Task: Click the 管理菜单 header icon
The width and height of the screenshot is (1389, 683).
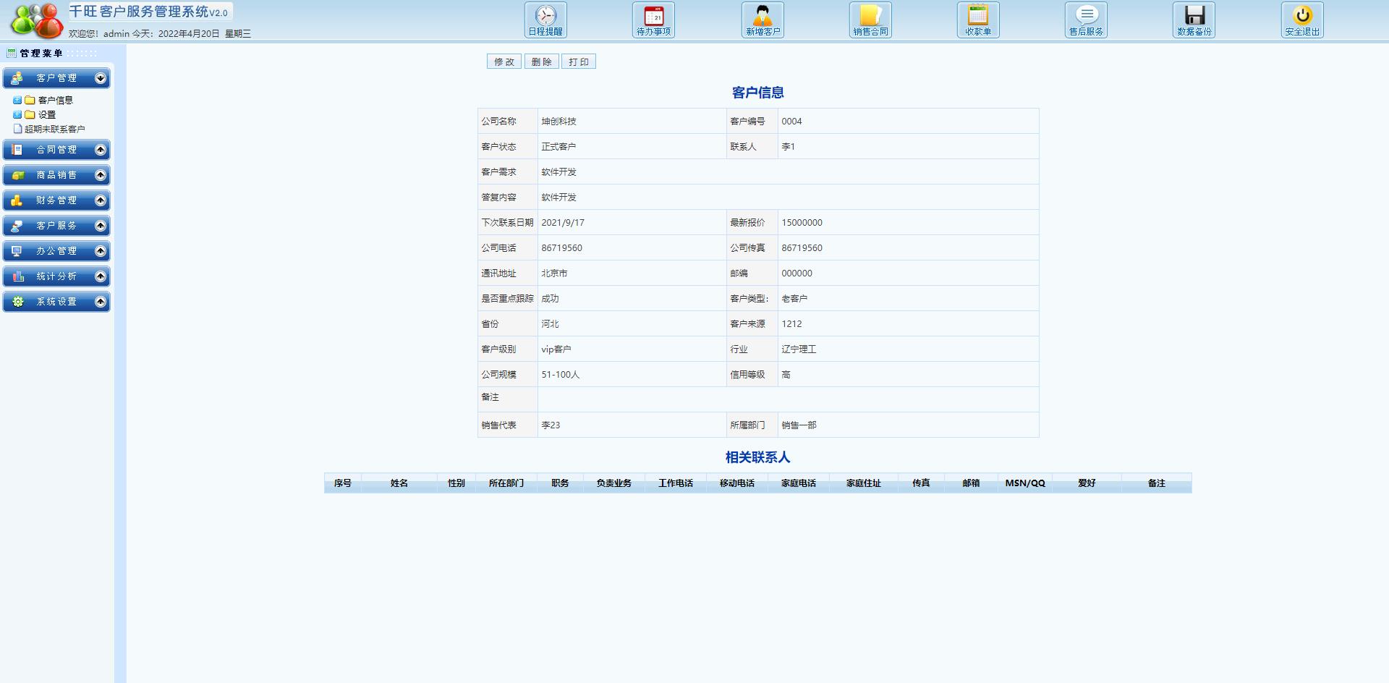Action: tap(12, 53)
